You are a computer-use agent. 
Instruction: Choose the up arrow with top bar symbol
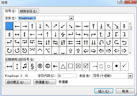click(x=93, y=26)
